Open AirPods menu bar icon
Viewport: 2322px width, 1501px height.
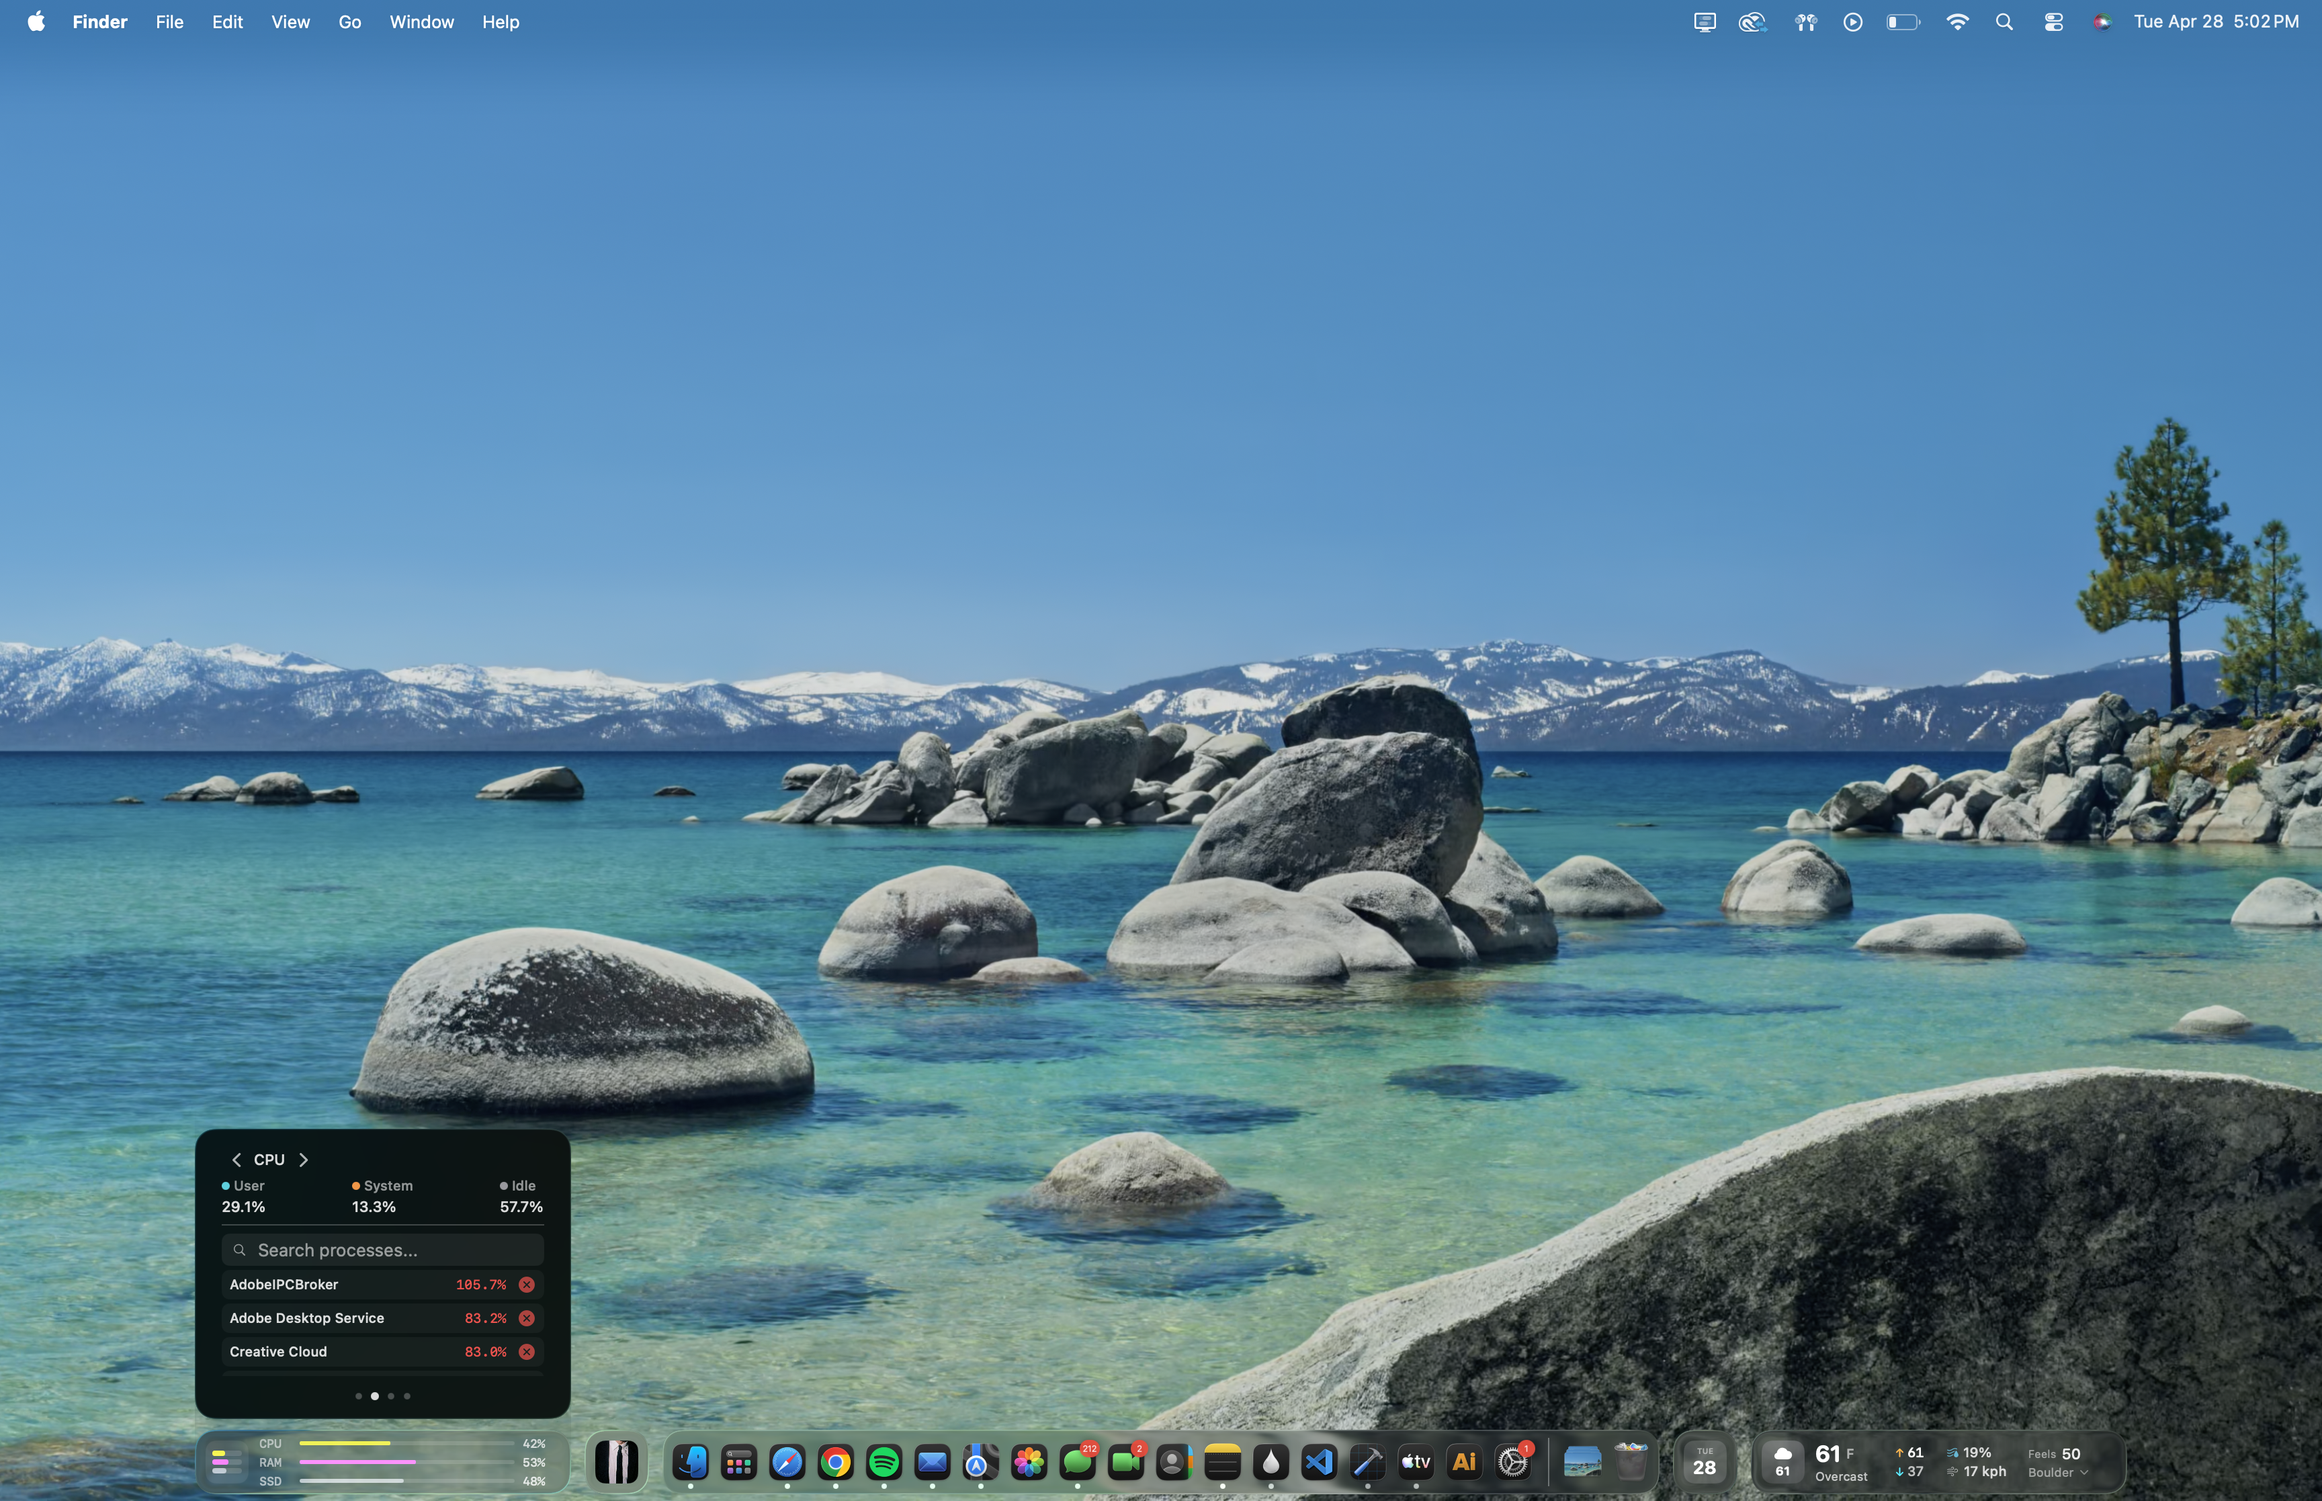pyautogui.click(x=1805, y=22)
